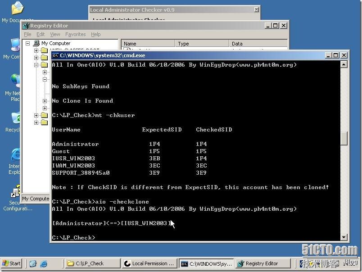Image resolution: width=362 pixels, height=272 pixels.
Task: Expand the second registry hive folder
Action: tap(36, 58)
